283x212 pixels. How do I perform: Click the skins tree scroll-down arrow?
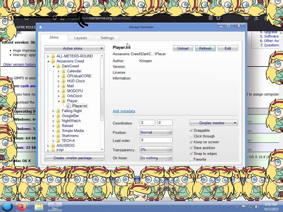(x=102, y=149)
